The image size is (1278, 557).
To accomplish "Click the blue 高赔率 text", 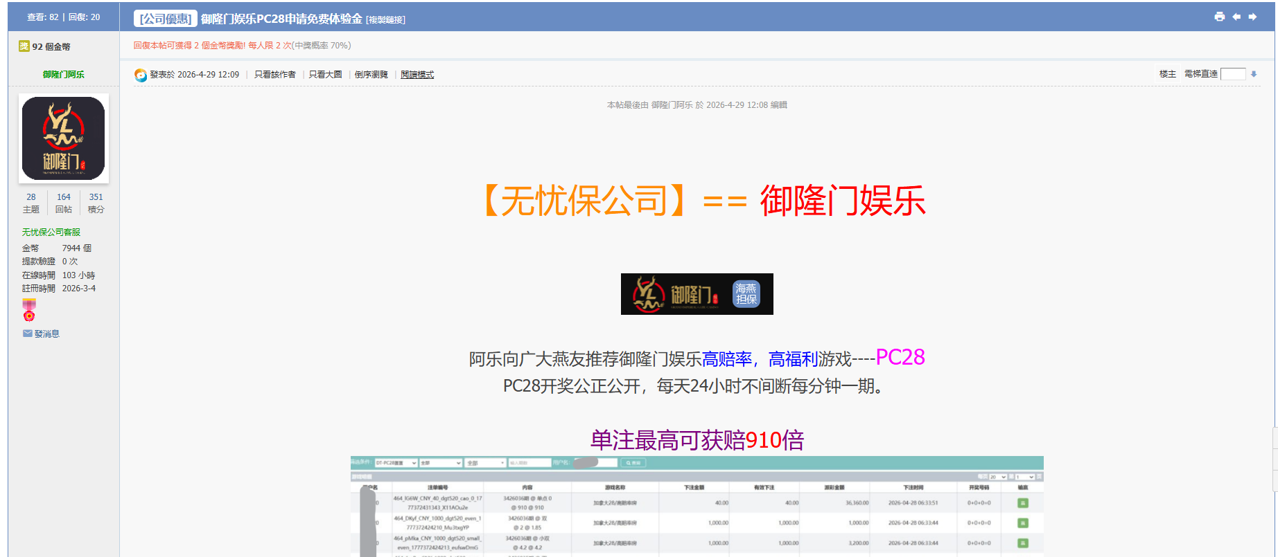I will (x=727, y=360).
